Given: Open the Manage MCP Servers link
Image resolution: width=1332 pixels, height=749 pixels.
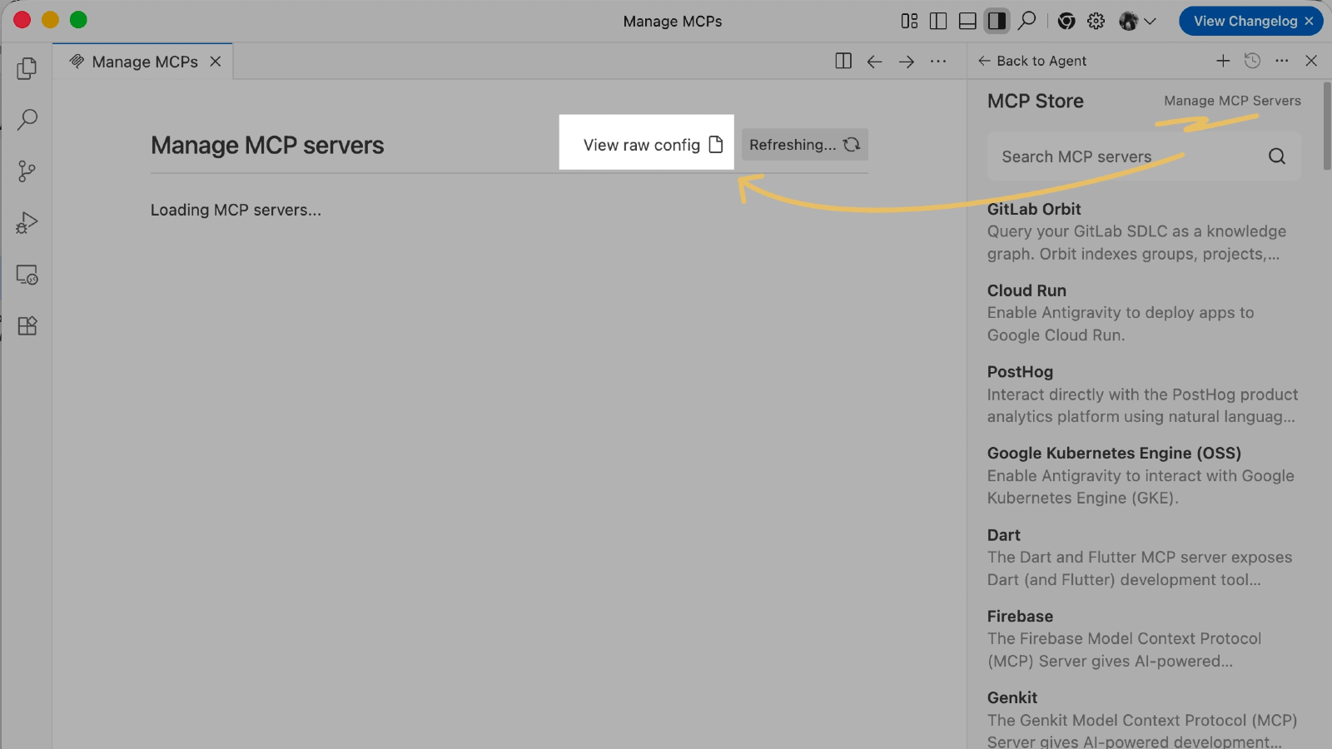Looking at the screenshot, I should (x=1232, y=101).
